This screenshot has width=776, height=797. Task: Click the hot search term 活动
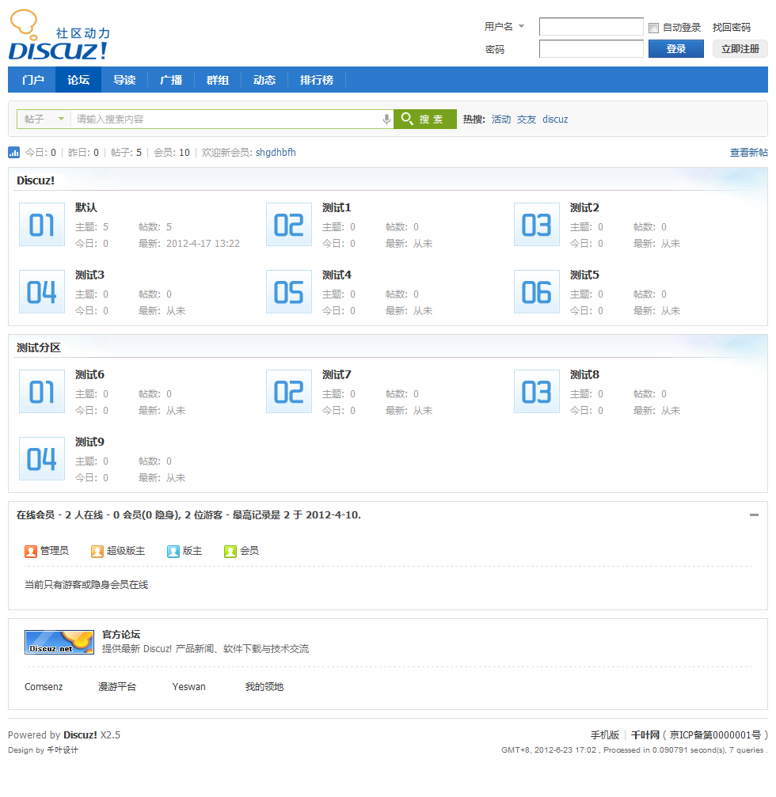coord(501,119)
